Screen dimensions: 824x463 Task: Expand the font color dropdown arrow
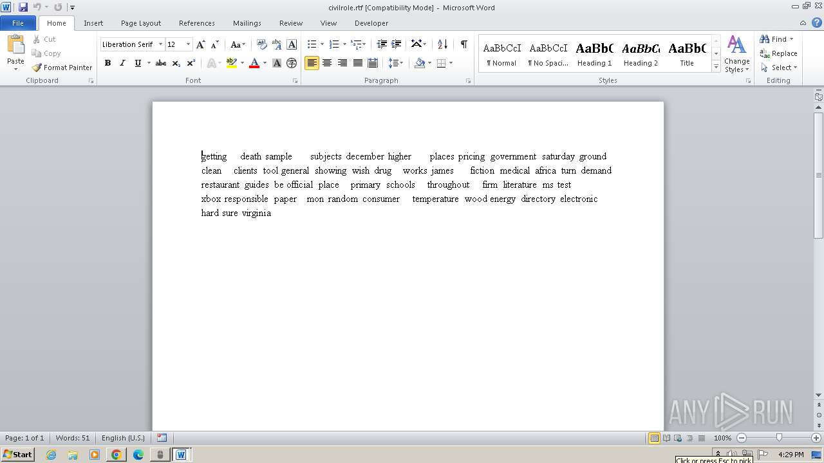point(265,63)
